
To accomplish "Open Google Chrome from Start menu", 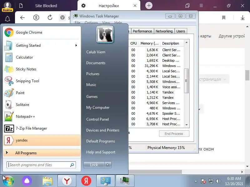I will [x=42, y=32].
